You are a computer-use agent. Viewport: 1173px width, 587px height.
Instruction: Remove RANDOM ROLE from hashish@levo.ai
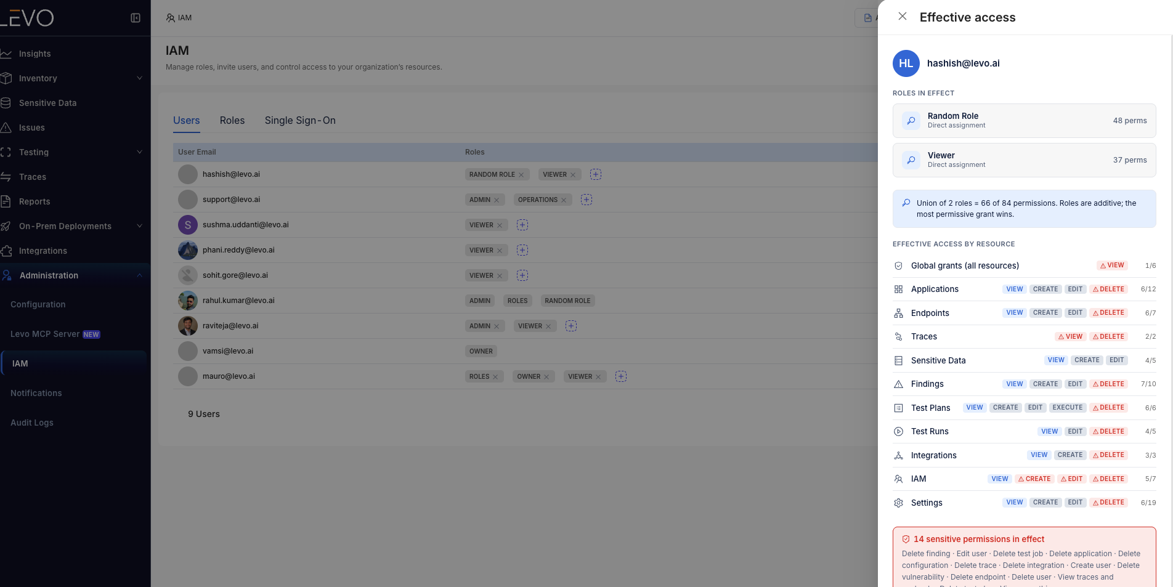(x=521, y=175)
